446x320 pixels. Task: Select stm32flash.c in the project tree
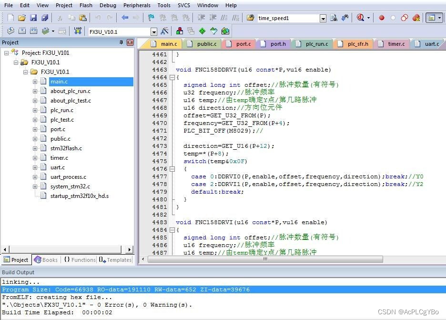[66, 148]
